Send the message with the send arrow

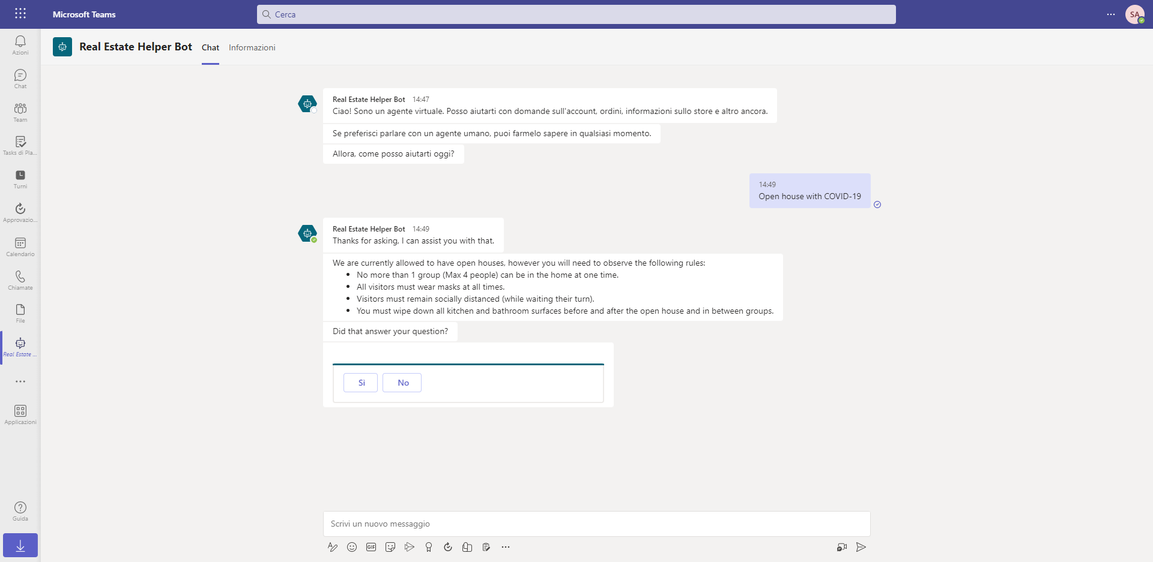tap(861, 547)
